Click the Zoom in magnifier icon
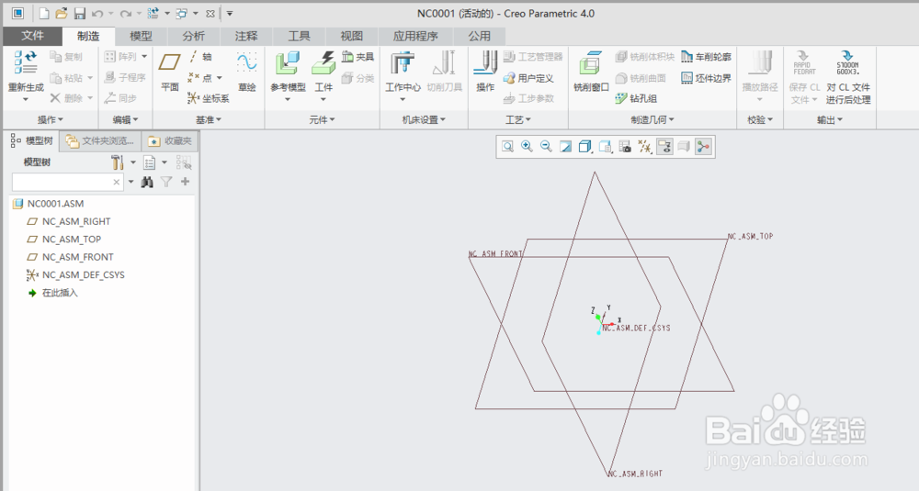 pyautogui.click(x=527, y=146)
